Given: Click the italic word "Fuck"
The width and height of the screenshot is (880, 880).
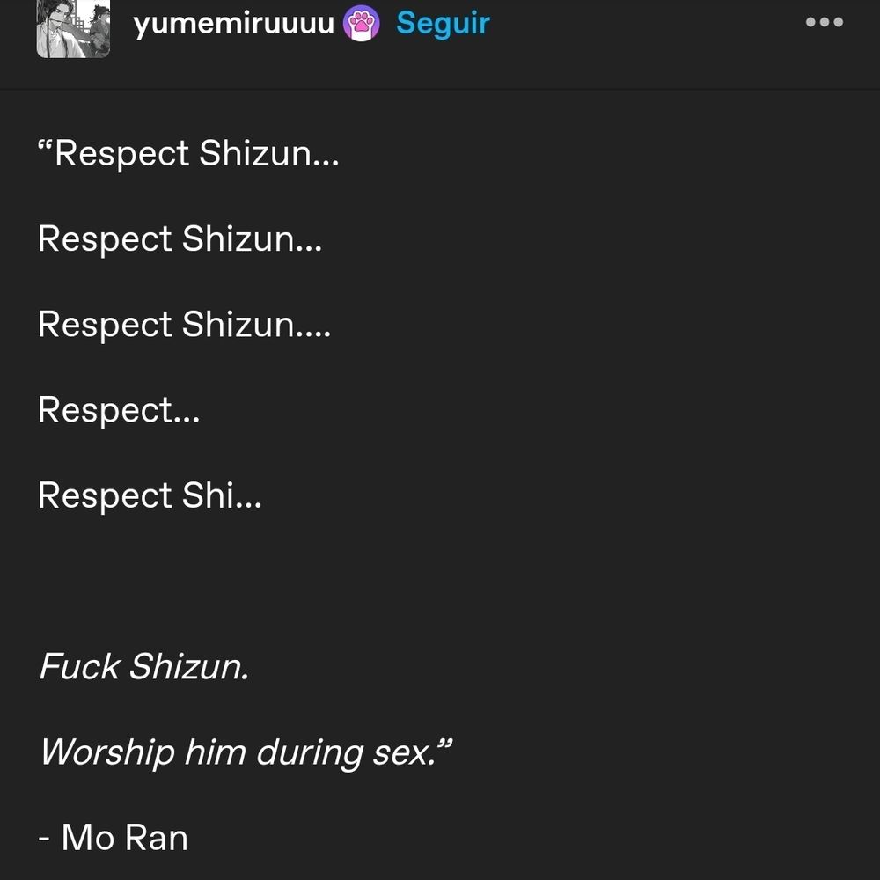Looking at the screenshot, I should pyautogui.click(x=79, y=666).
